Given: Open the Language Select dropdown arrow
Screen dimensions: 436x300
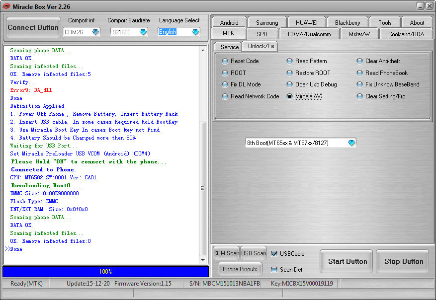Looking at the screenshot, I should click(x=195, y=32).
